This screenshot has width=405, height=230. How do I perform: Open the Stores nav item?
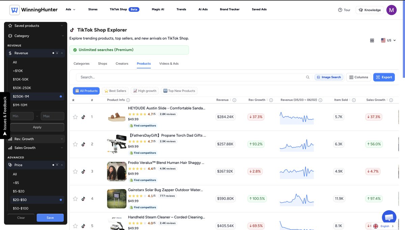pos(93,9)
